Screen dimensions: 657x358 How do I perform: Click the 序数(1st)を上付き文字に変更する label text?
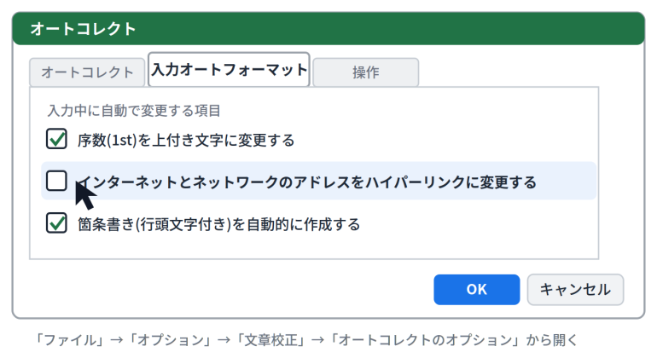coord(186,141)
